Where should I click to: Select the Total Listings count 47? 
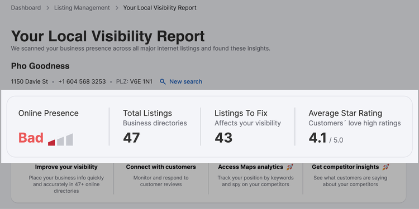coord(131,138)
